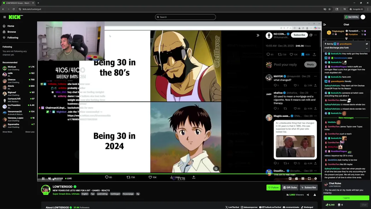This screenshot has height=209, width=371.
Task: Click the disabled Chat send button
Action: click(364, 205)
